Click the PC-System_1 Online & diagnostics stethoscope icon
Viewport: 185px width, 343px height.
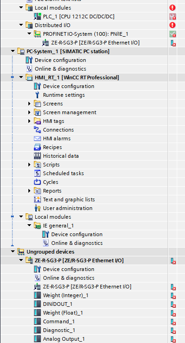click(29, 69)
